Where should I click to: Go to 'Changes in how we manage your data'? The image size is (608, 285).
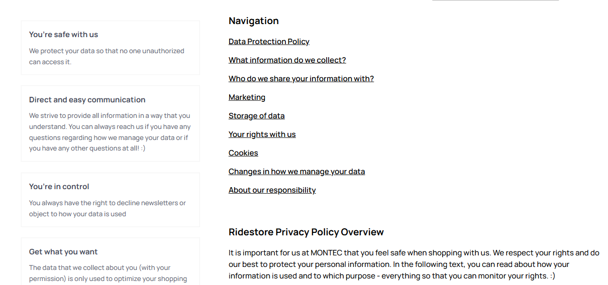tap(296, 172)
